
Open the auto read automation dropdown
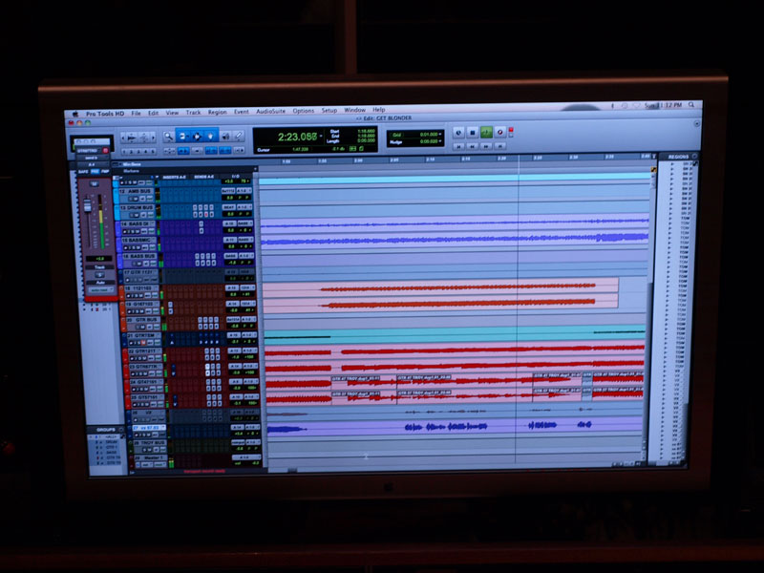pos(100,290)
